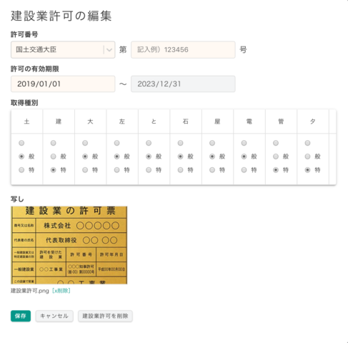Click the 国土交通大臣 select box
The height and width of the screenshot is (343, 348).
(63, 50)
